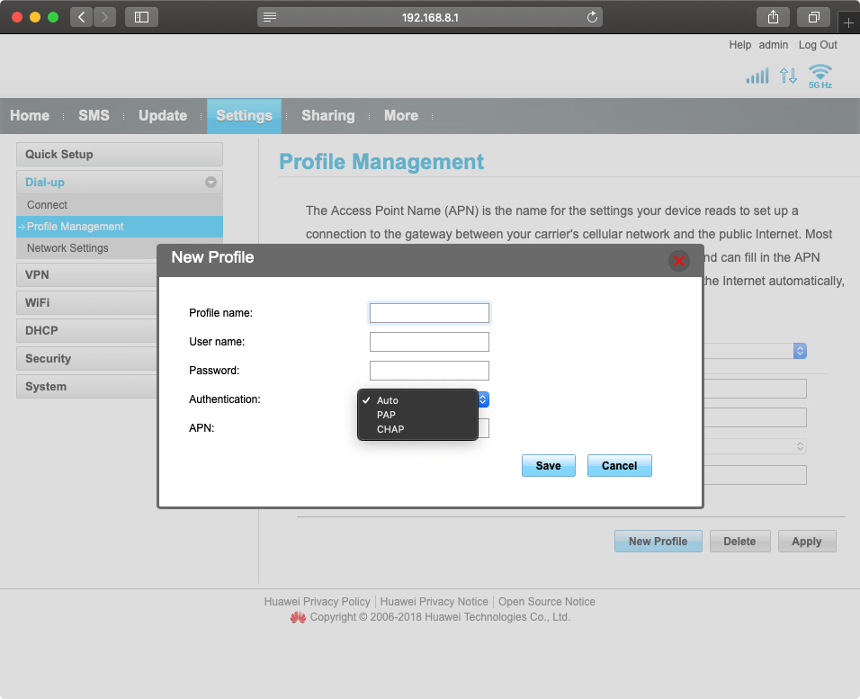Collapse the Dial-up sidebar section
This screenshot has width=860, height=699.
[x=210, y=182]
